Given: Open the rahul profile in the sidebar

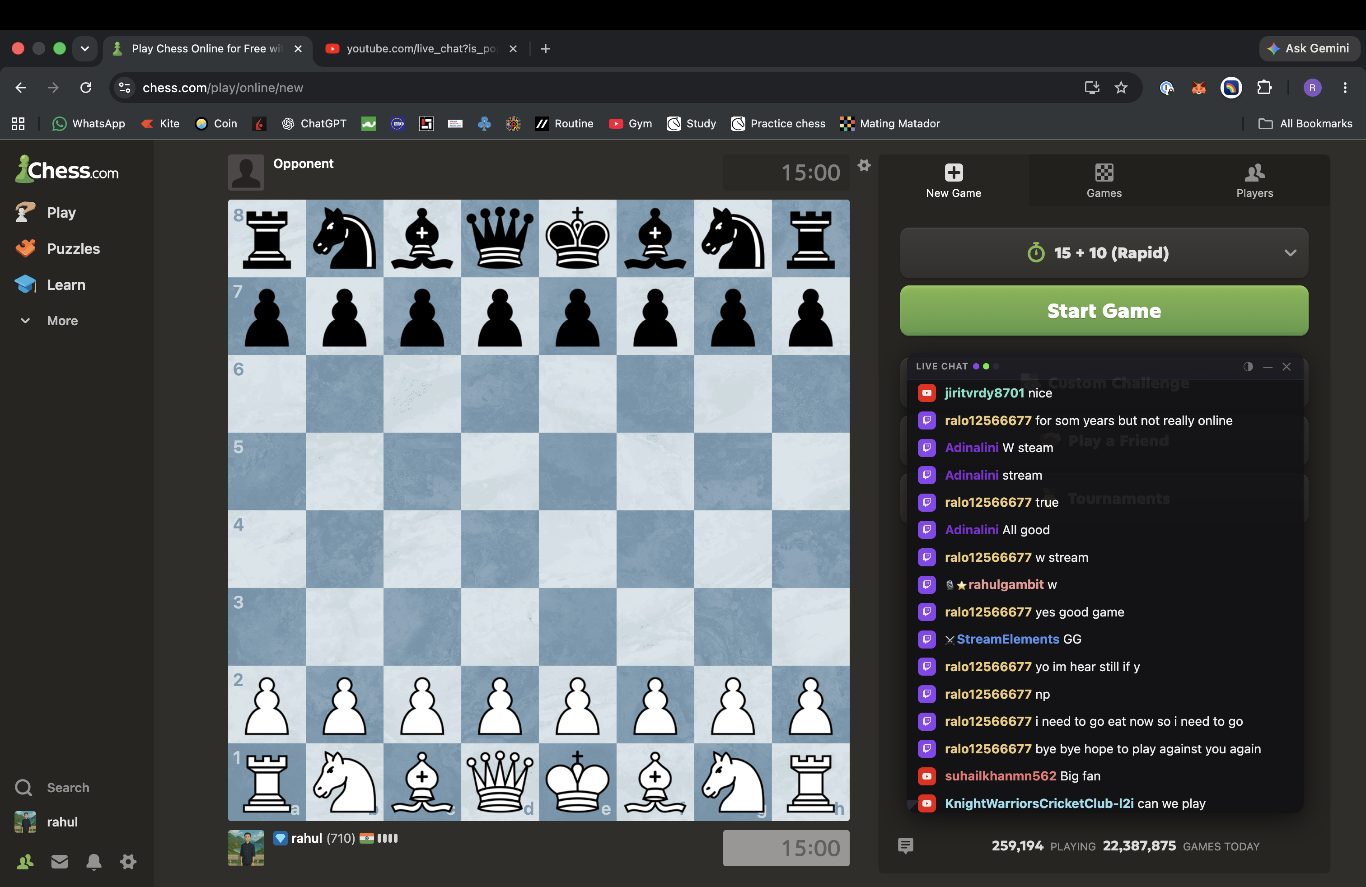Looking at the screenshot, I should [x=46, y=822].
